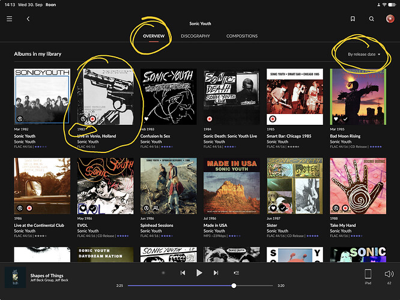Open the search magnifier icon
Image resolution: width=400 pixels, height=300 pixels.
tap(371, 19)
